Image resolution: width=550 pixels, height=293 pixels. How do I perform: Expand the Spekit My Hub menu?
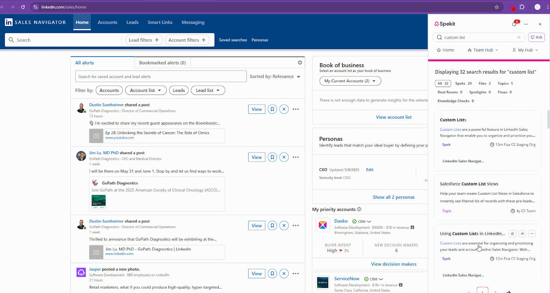coord(525,50)
